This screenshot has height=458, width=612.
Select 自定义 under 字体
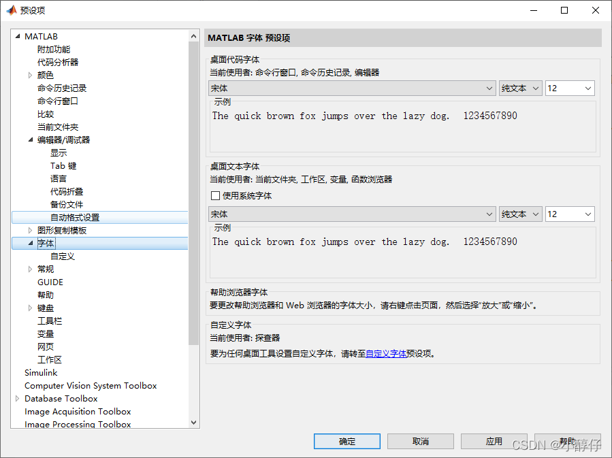[x=63, y=257]
